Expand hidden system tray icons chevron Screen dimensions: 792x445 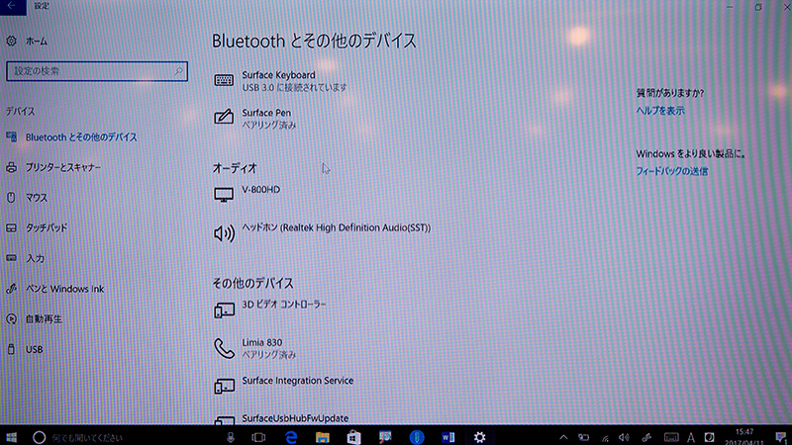563,437
